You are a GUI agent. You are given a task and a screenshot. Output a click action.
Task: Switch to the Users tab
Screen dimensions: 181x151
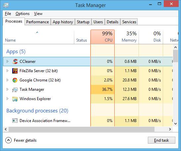click(98, 22)
